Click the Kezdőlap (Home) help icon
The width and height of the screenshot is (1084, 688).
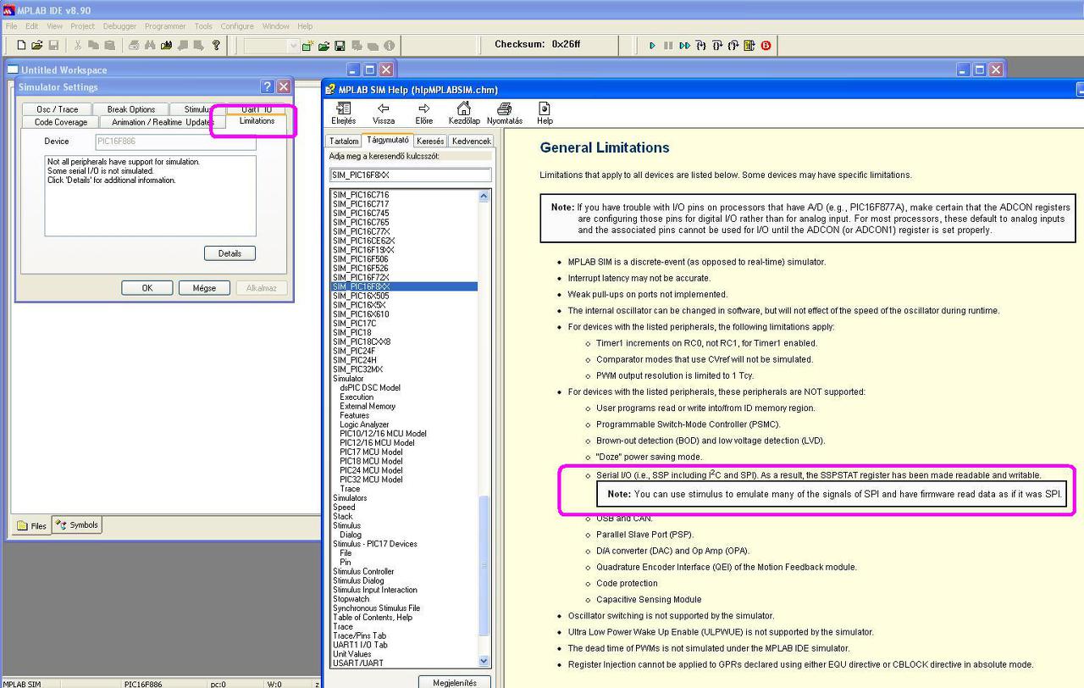click(x=463, y=113)
